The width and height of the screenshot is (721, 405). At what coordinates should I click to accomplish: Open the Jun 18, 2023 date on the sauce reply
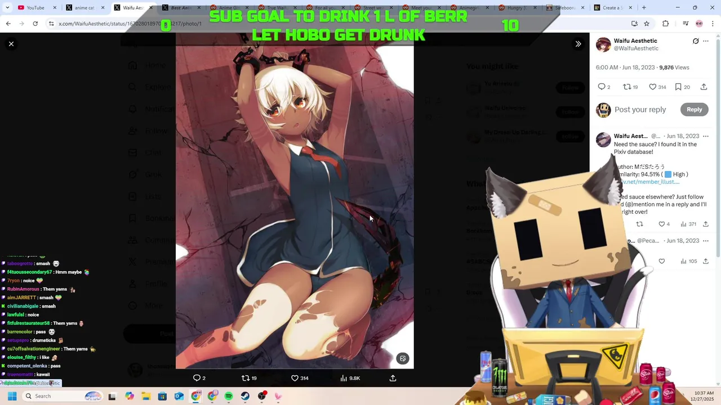point(683,136)
